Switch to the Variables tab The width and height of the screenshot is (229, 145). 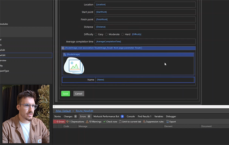[x=159, y=116]
